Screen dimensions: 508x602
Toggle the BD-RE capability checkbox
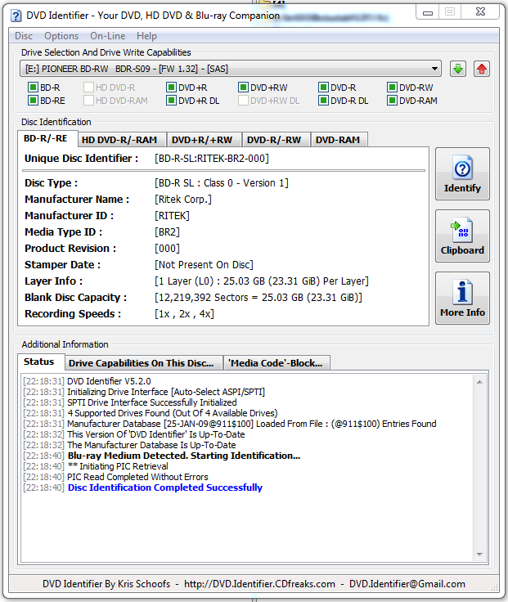click(x=33, y=101)
